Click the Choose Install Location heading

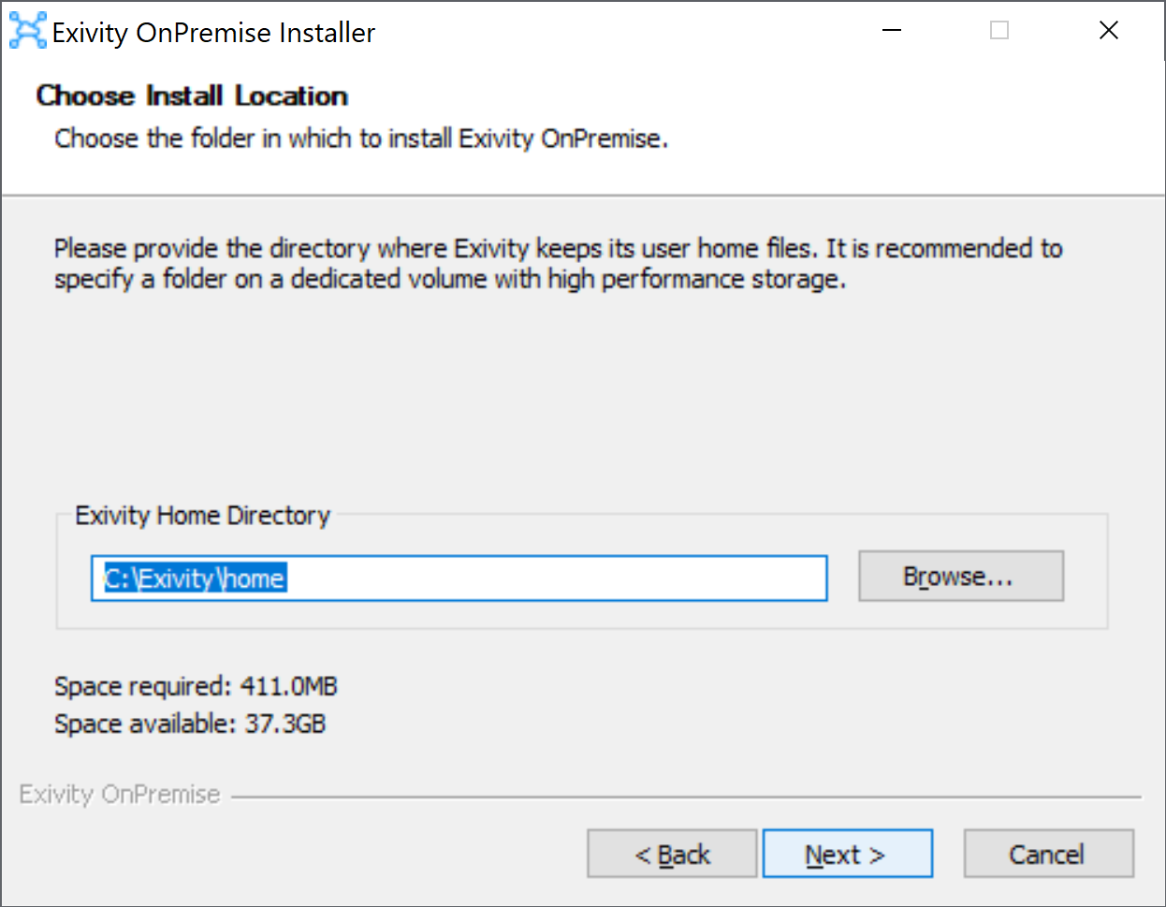pyautogui.click(x=192, y=95)
